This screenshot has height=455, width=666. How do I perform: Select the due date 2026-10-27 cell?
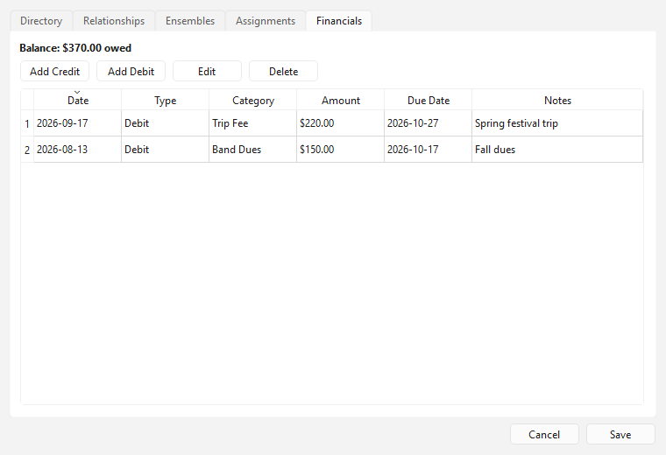pyautogui.click(x=429, y=123)
